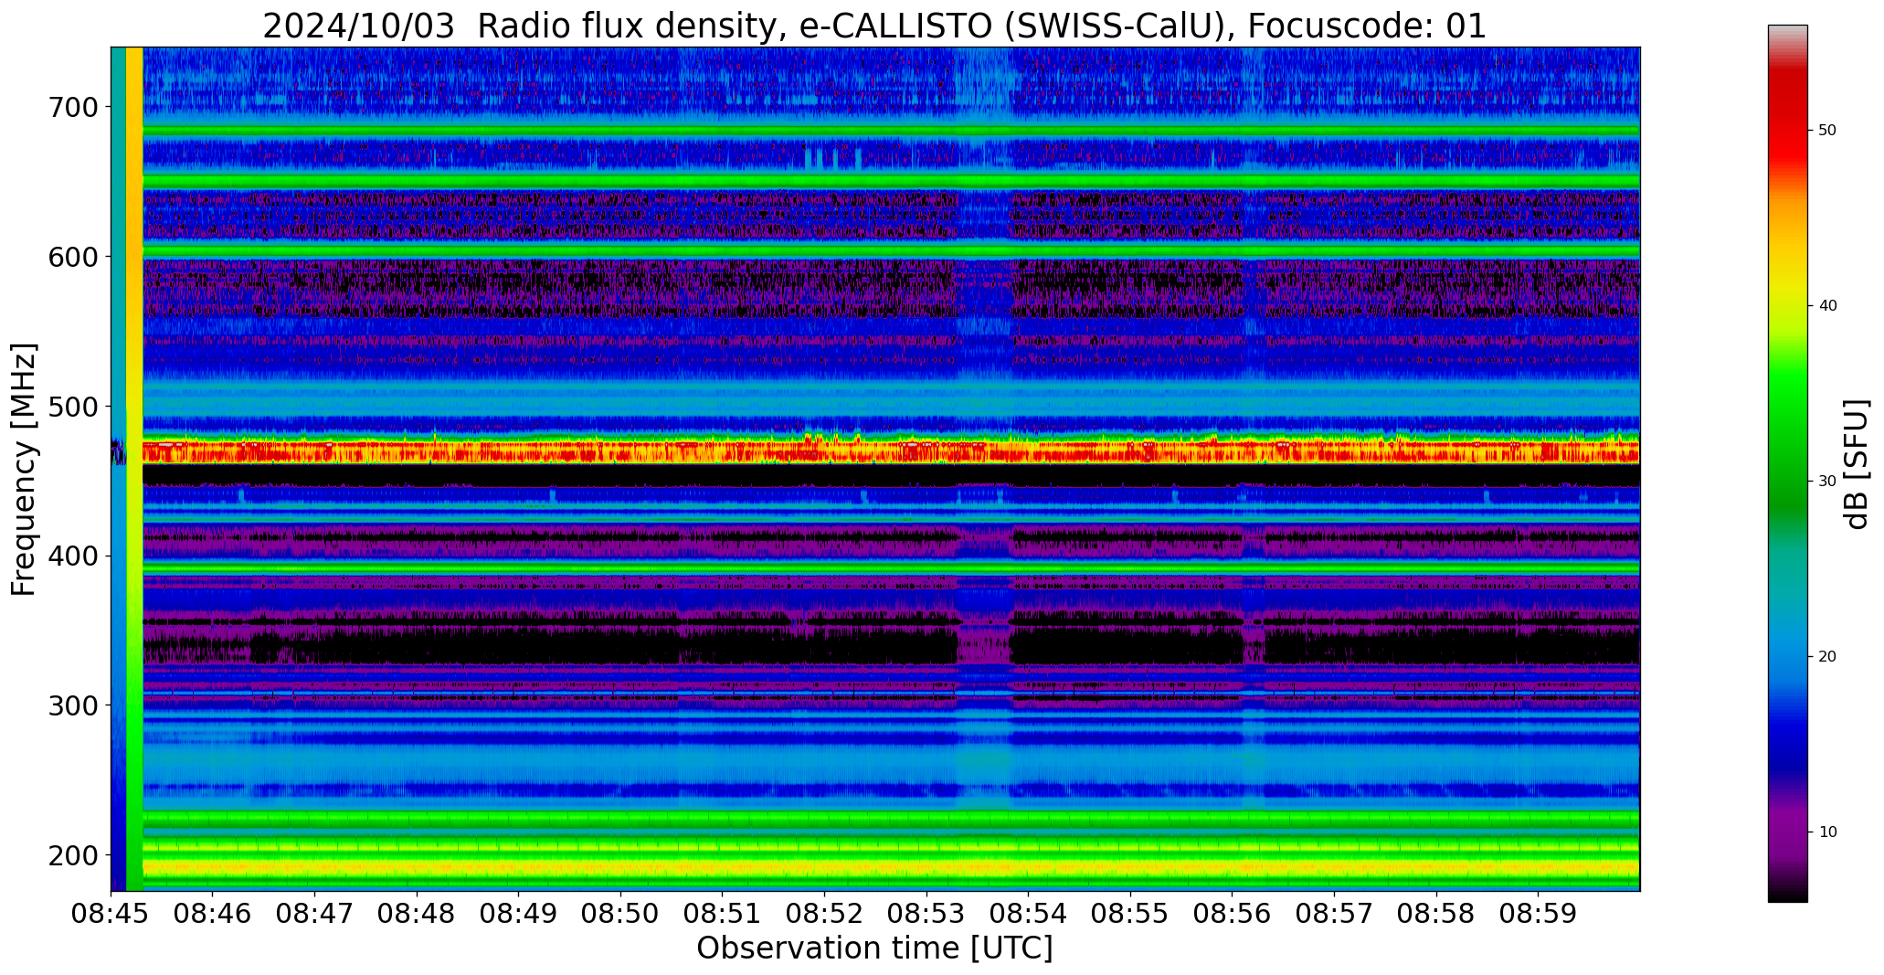Viewport: 1884px width, 975px height.
Task: Click the bright red emission band near 470 MHz
Action: coord(891,450)
